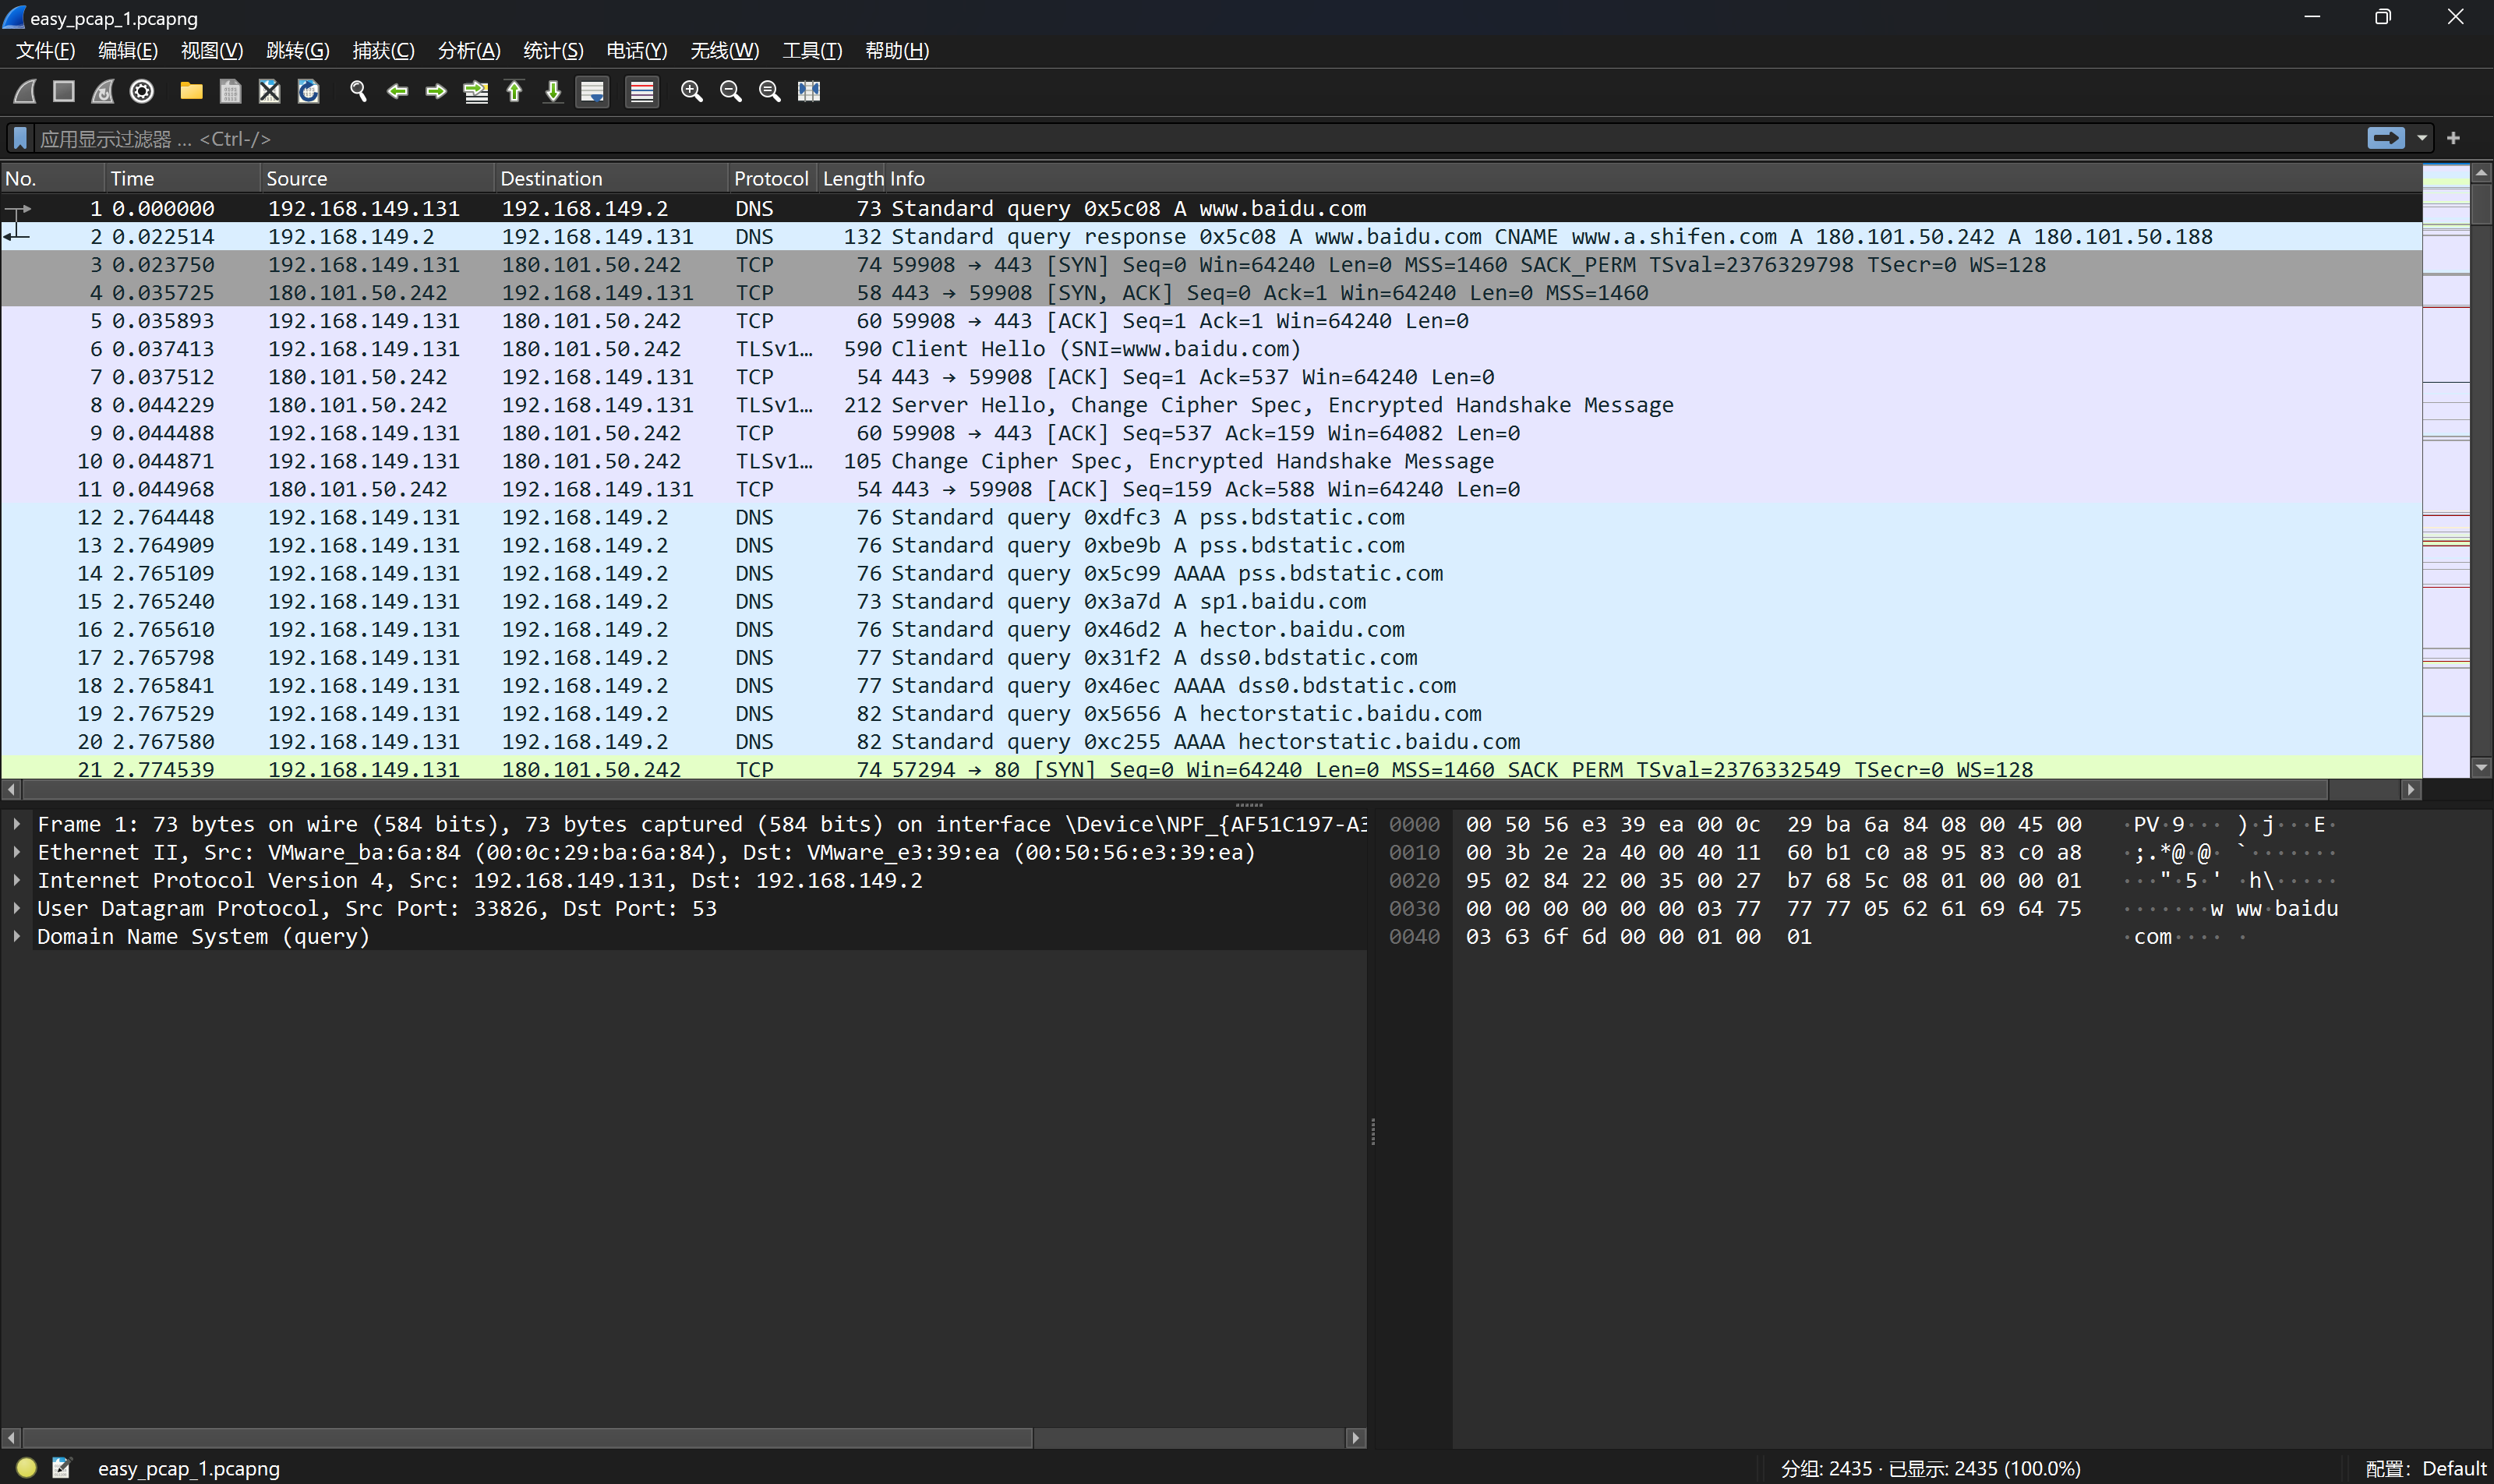The image size is (2494, 1484).
Task: Go forward in packet history green arrow
Action: tap(436, 92)
